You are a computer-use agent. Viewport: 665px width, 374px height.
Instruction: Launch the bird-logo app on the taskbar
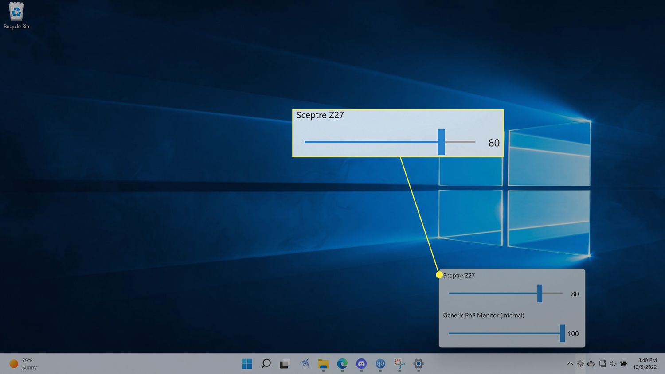tap(304, 364)
